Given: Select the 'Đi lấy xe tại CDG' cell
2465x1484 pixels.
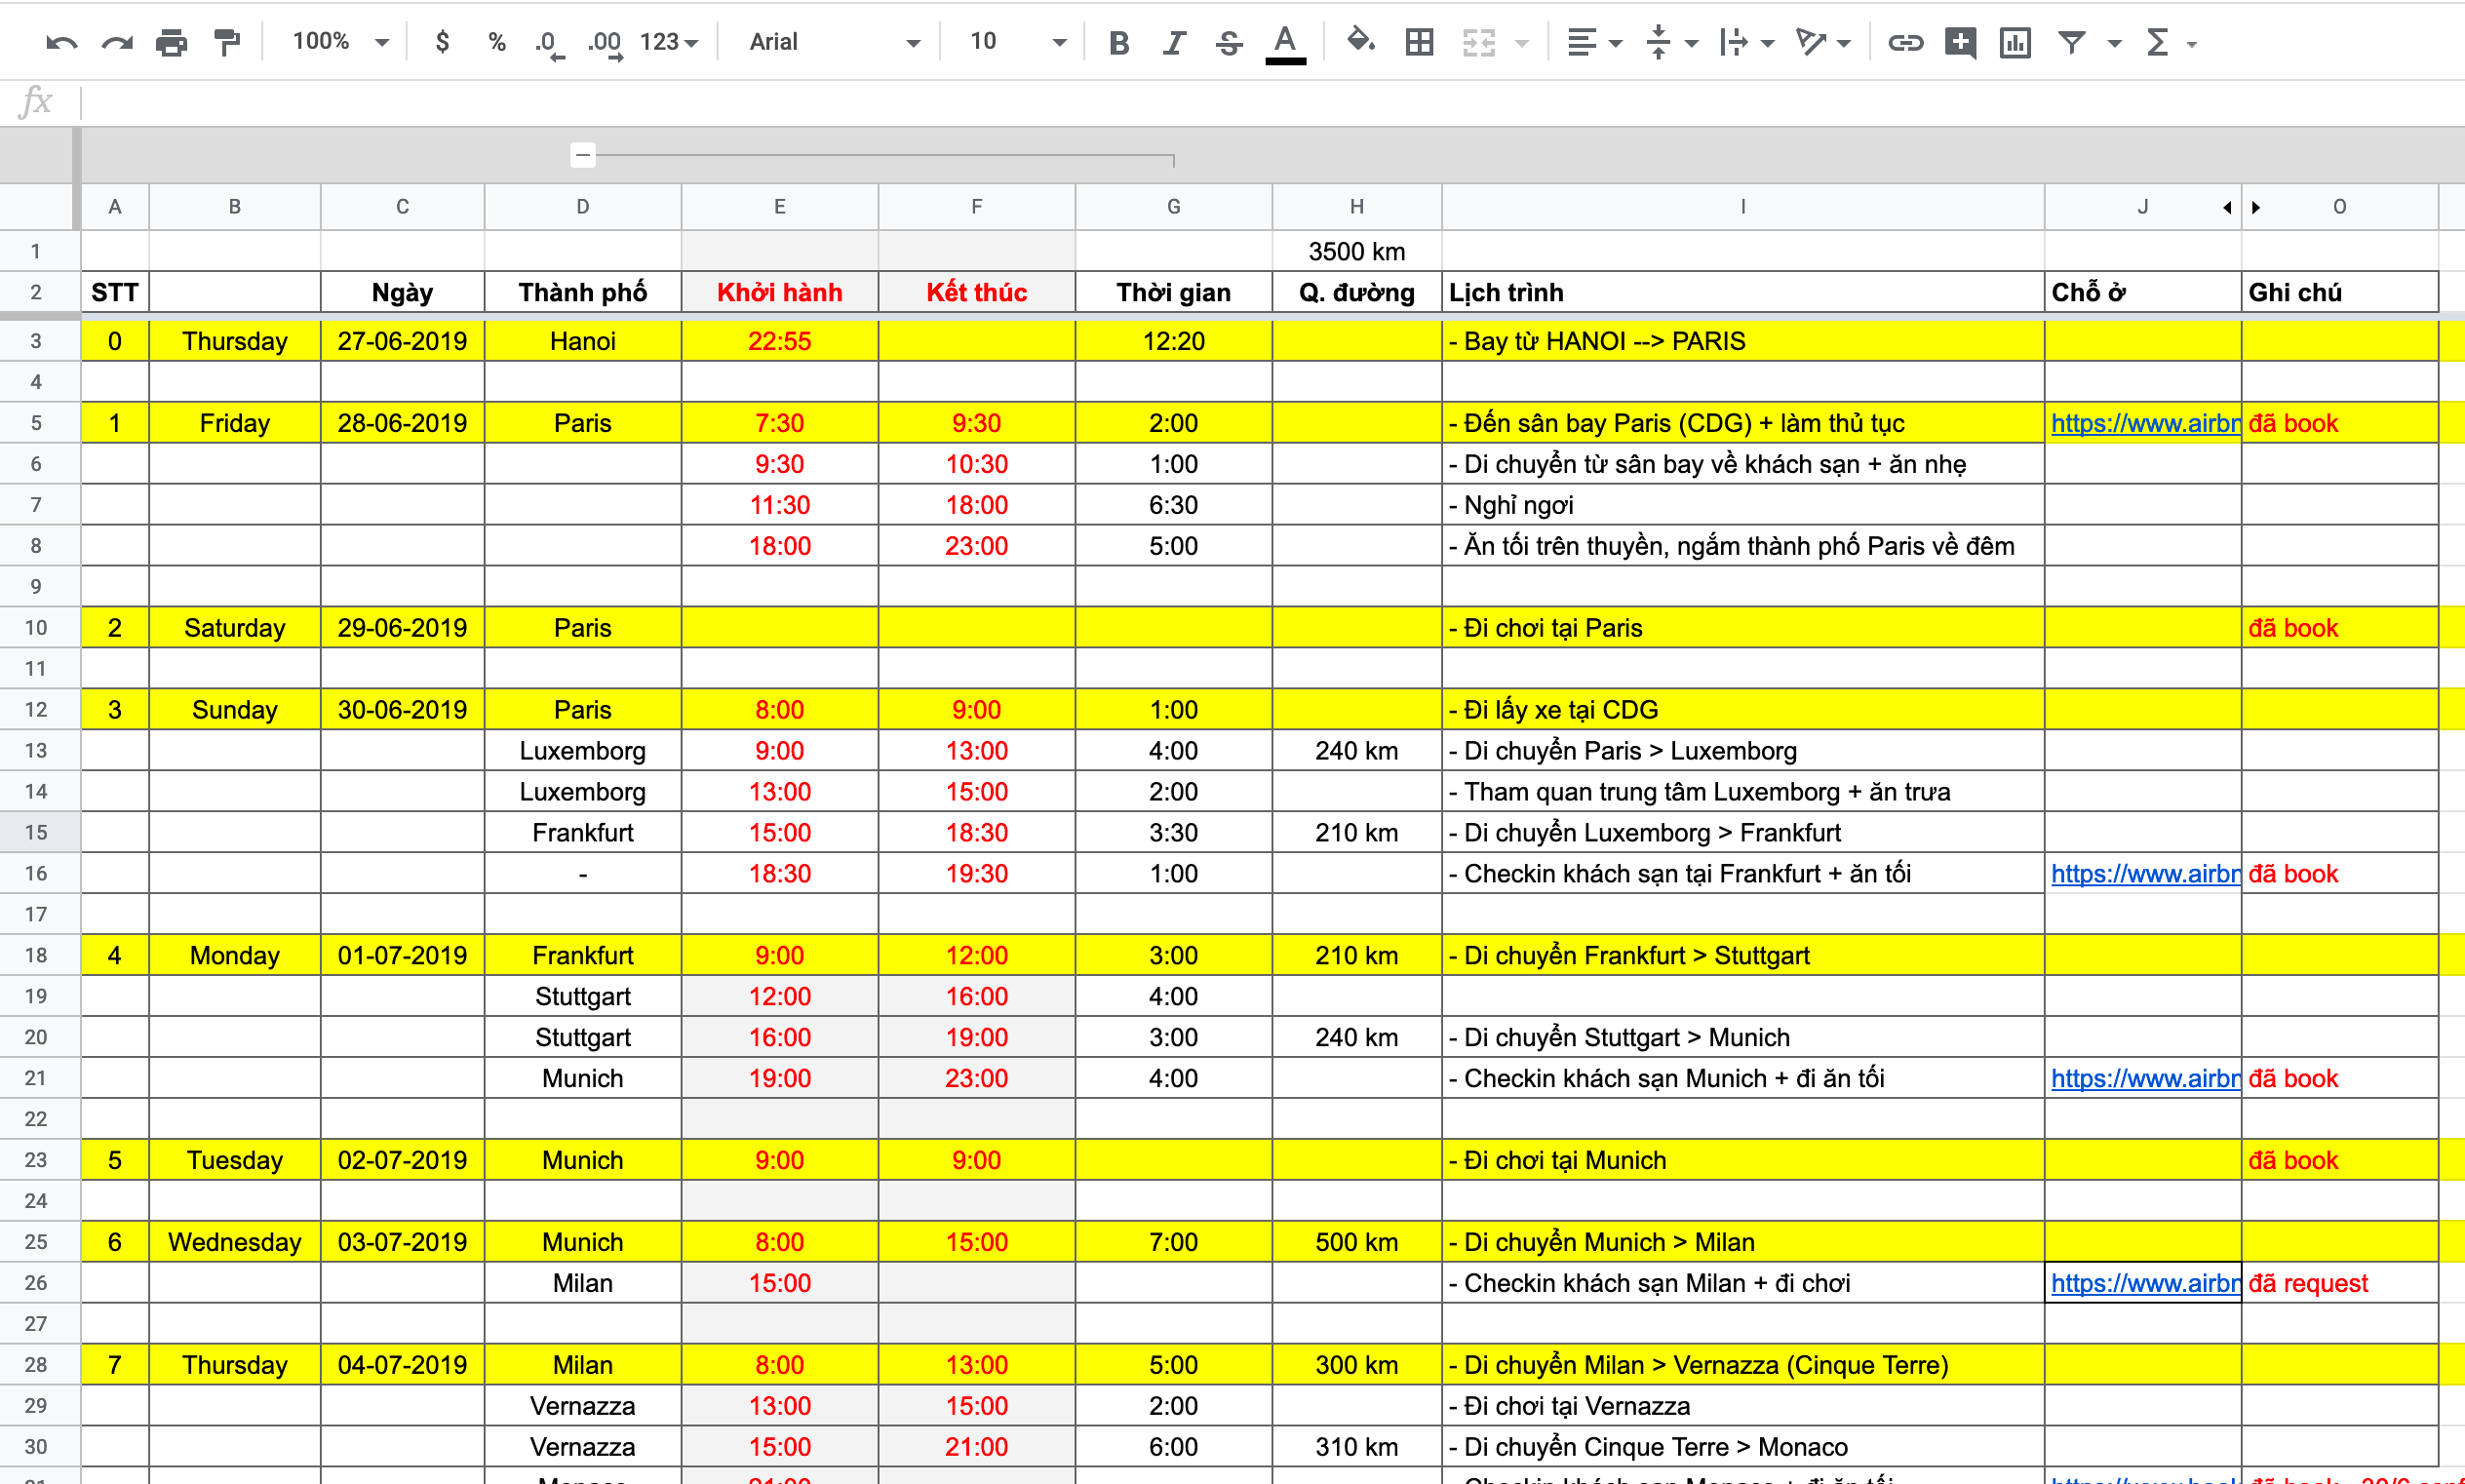Looking at the screenshot, I should pyautogui.click(x=1742, y=710).
